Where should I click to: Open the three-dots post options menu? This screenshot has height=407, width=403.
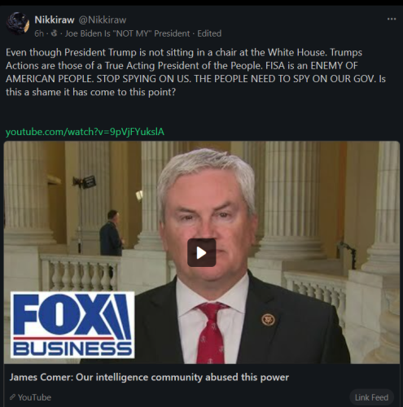coord(392,19)
